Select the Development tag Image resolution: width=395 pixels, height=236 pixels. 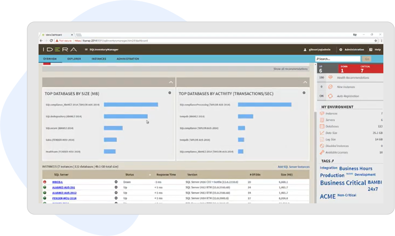(365, 175)
